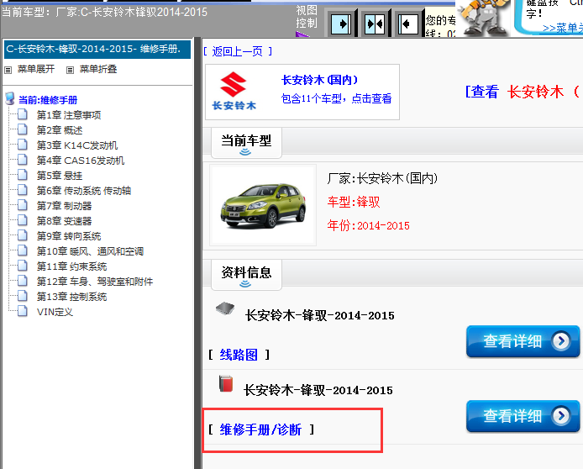Click page icon beside 第5章 悬挂
583x469 pixels.
23,175
